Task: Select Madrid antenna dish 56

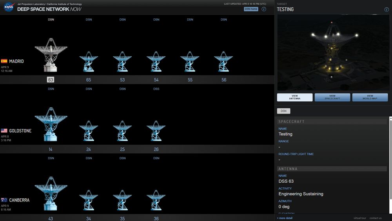Action: 223,61
